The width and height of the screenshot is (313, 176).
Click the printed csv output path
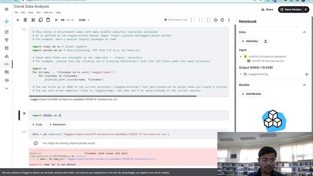click(x=73, y=99)
